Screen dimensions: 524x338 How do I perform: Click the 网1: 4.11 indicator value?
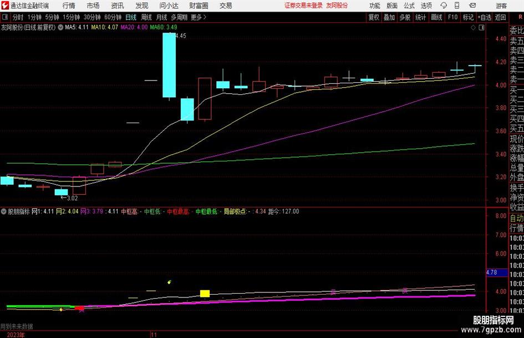43,211
